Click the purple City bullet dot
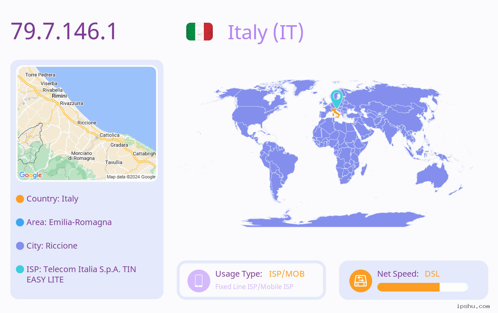 click(20, 246)
